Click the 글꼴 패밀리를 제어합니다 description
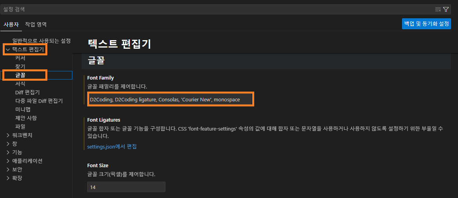The height and width of the screenshot is (198, 458). tap(117, 87)
